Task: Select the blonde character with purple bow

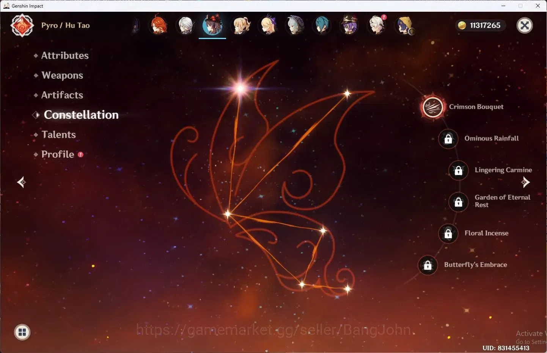Action: click(268, 25)
